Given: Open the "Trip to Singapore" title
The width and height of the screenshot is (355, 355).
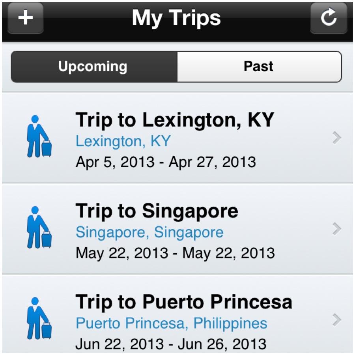Looking at the screenshot, I should tap(157, 211).
